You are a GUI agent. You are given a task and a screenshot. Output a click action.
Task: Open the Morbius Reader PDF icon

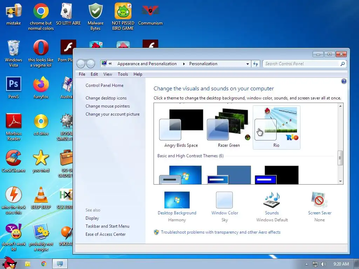[14, 127]
